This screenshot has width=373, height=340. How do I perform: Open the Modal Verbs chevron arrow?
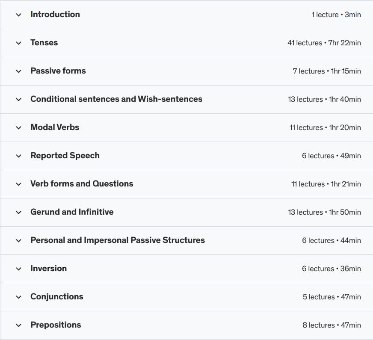click(18, 128)
